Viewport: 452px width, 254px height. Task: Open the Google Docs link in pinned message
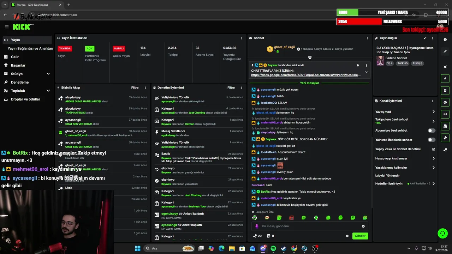306,75
